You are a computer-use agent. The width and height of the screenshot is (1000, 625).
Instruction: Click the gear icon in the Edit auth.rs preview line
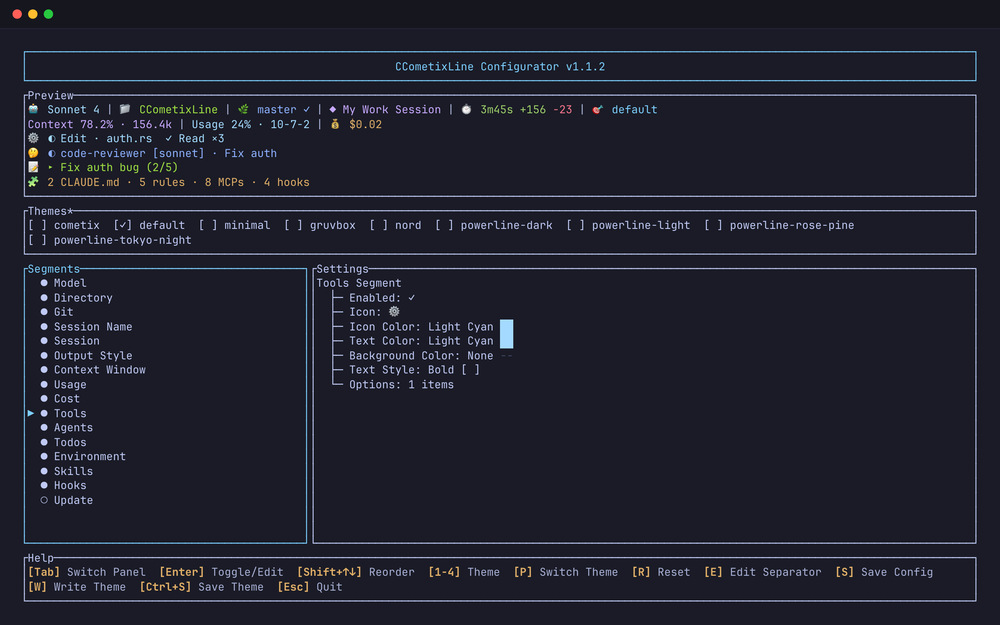pyautogui.click(x=34, y=138)
